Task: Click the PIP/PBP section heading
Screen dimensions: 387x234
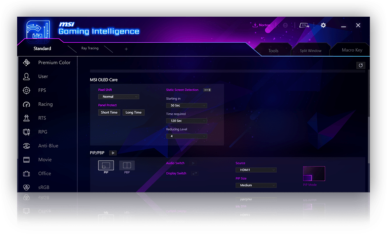Action: (97, 153)
